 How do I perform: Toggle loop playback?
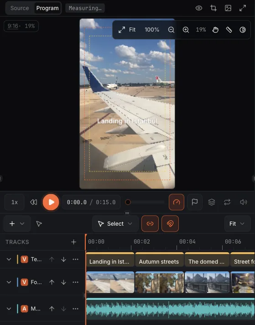(227, 202)
